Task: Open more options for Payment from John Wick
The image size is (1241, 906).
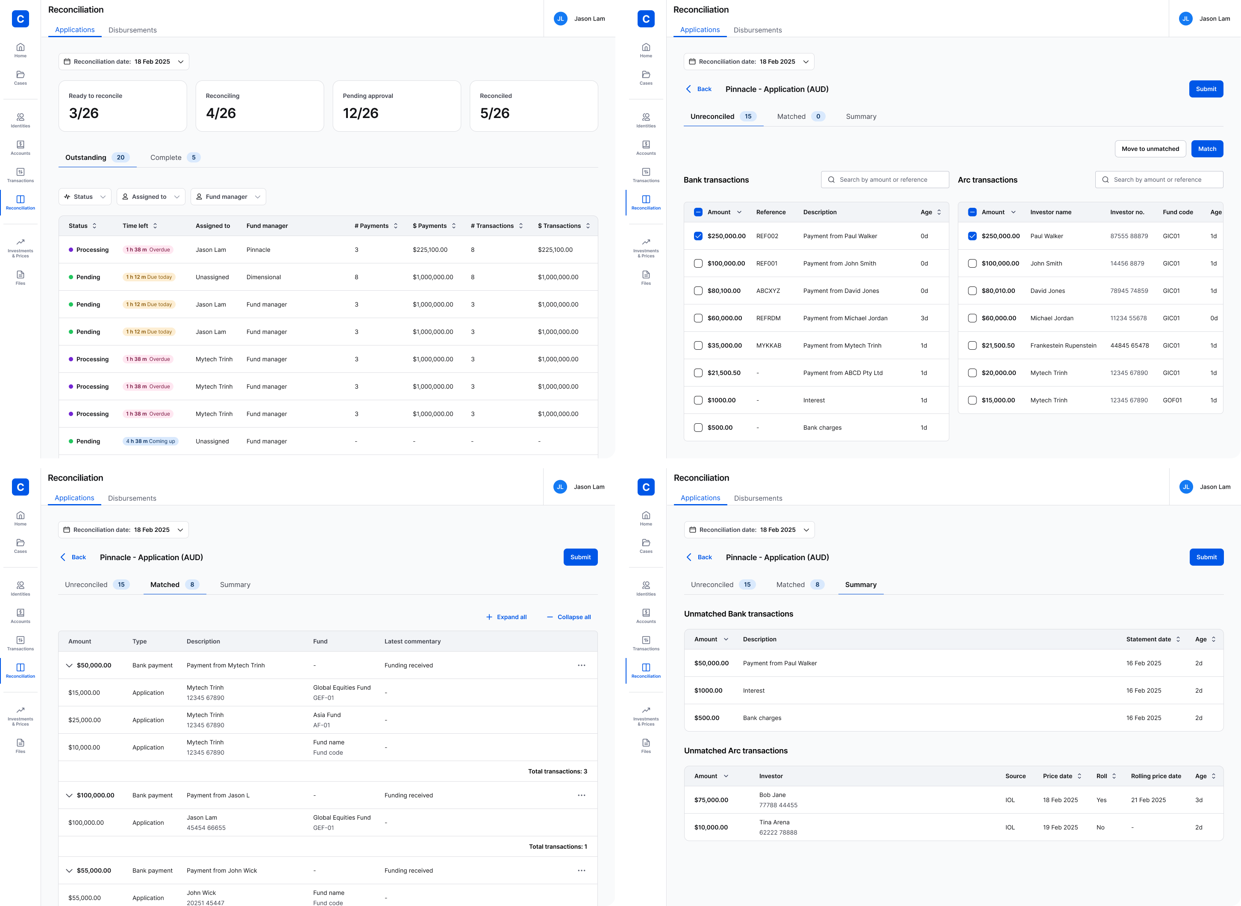Action: [581, 871]
